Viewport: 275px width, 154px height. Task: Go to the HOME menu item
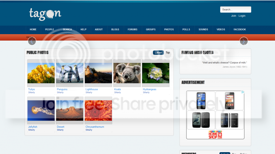33,30
